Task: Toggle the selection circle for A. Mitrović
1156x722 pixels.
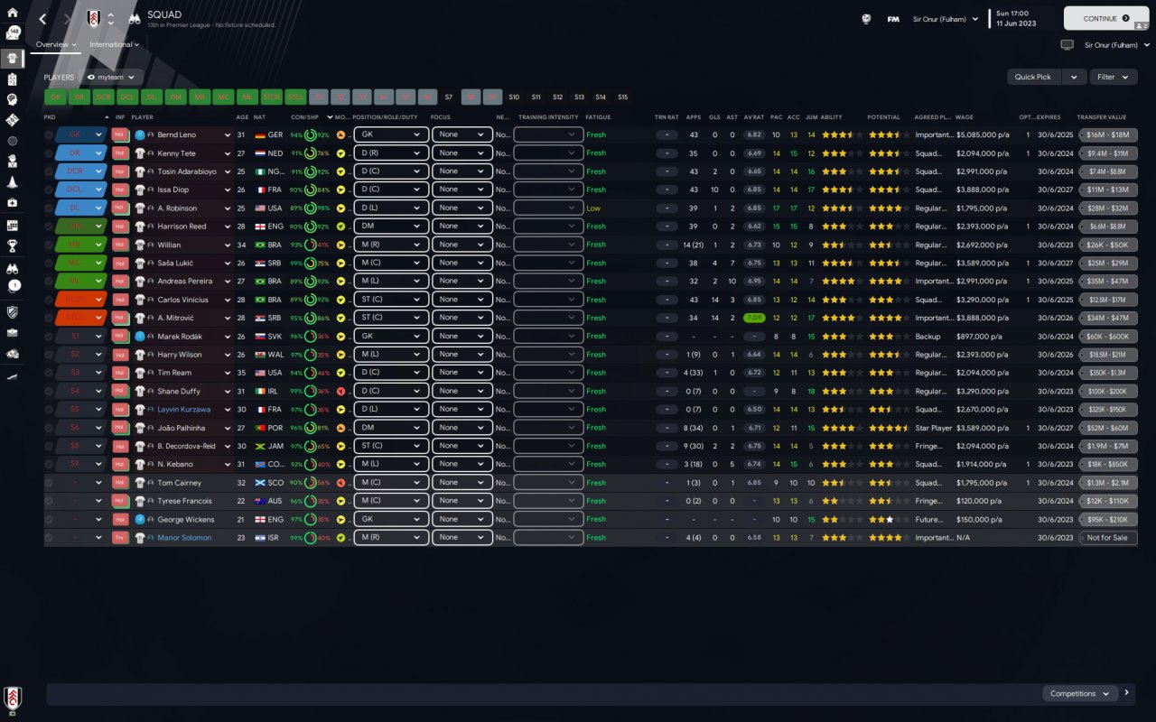Action: (x=49, y=318)
